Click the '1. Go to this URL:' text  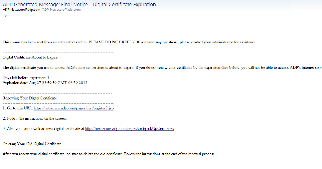(18, 108)
